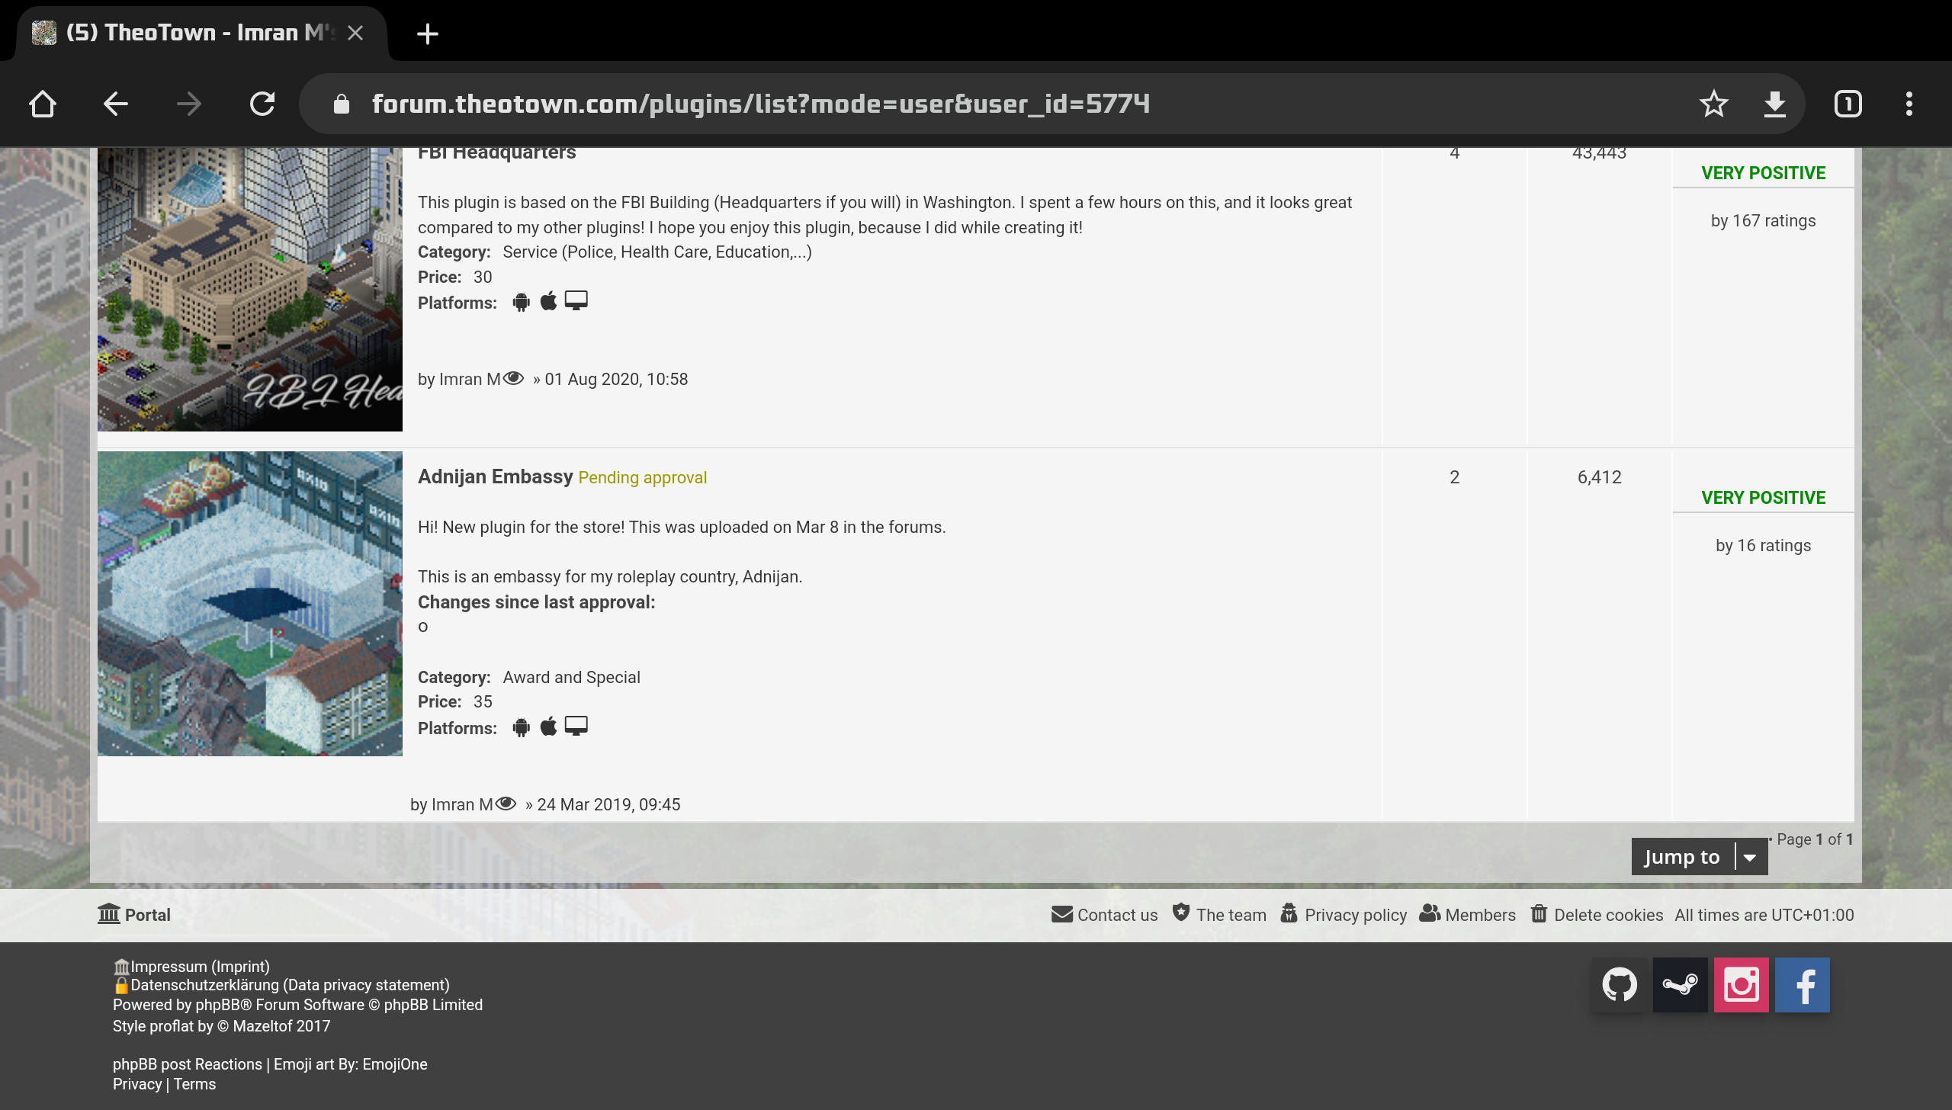Open Facebook social icon
The width and height of the screenshot is (1952, 1110).
click(x=1803, y=985)
